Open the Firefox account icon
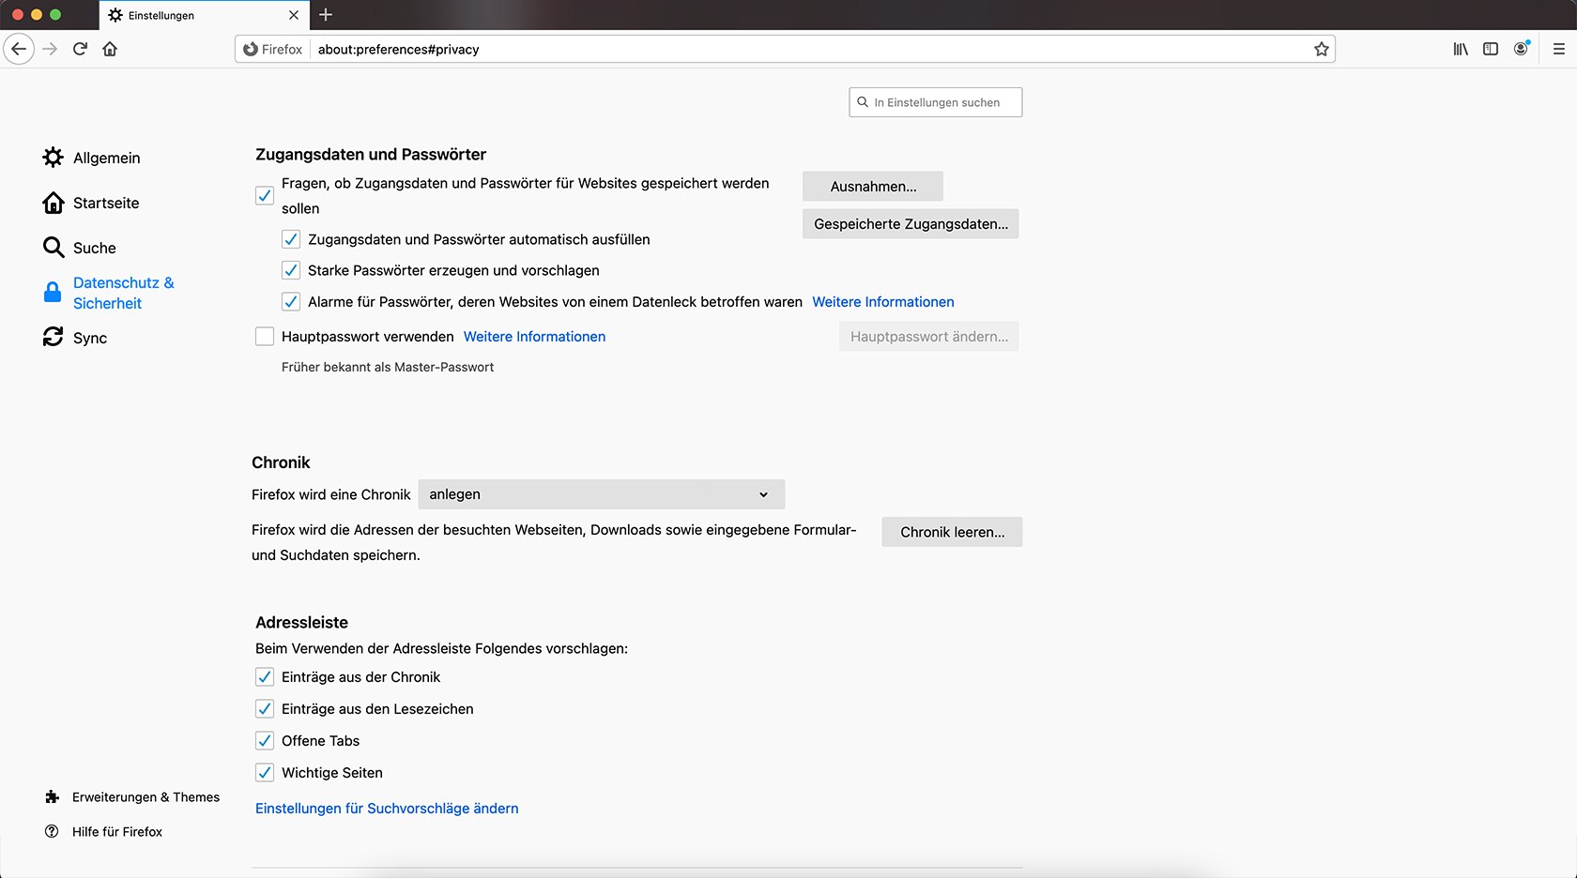Viewport: 1577px width, 878px height. 1521,49
